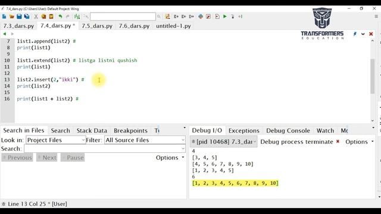This screenshot has width=381, height=214.
Task: Go forward in editor history with the grey arrow
Action: 12,34
